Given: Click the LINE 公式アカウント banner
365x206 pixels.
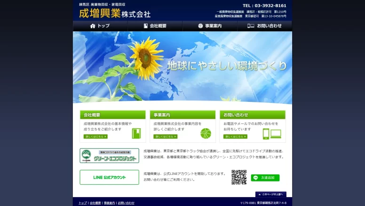Looking at the screenshot, I should (x=110, y=177).
